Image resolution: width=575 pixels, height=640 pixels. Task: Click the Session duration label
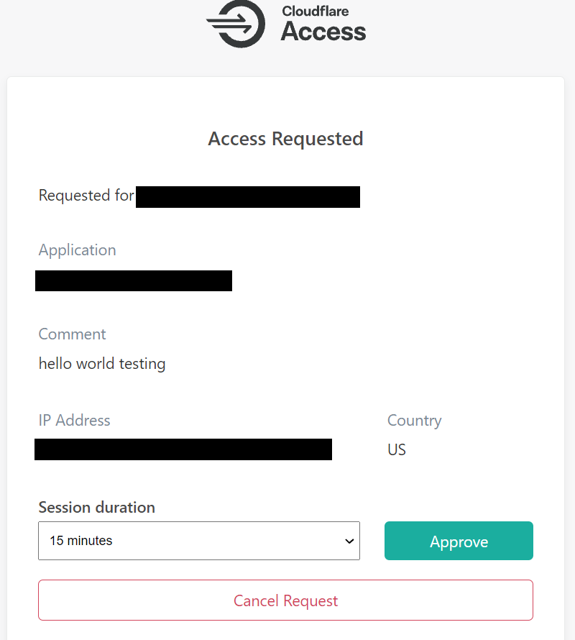pyautogui.click(x=97, y=508)
